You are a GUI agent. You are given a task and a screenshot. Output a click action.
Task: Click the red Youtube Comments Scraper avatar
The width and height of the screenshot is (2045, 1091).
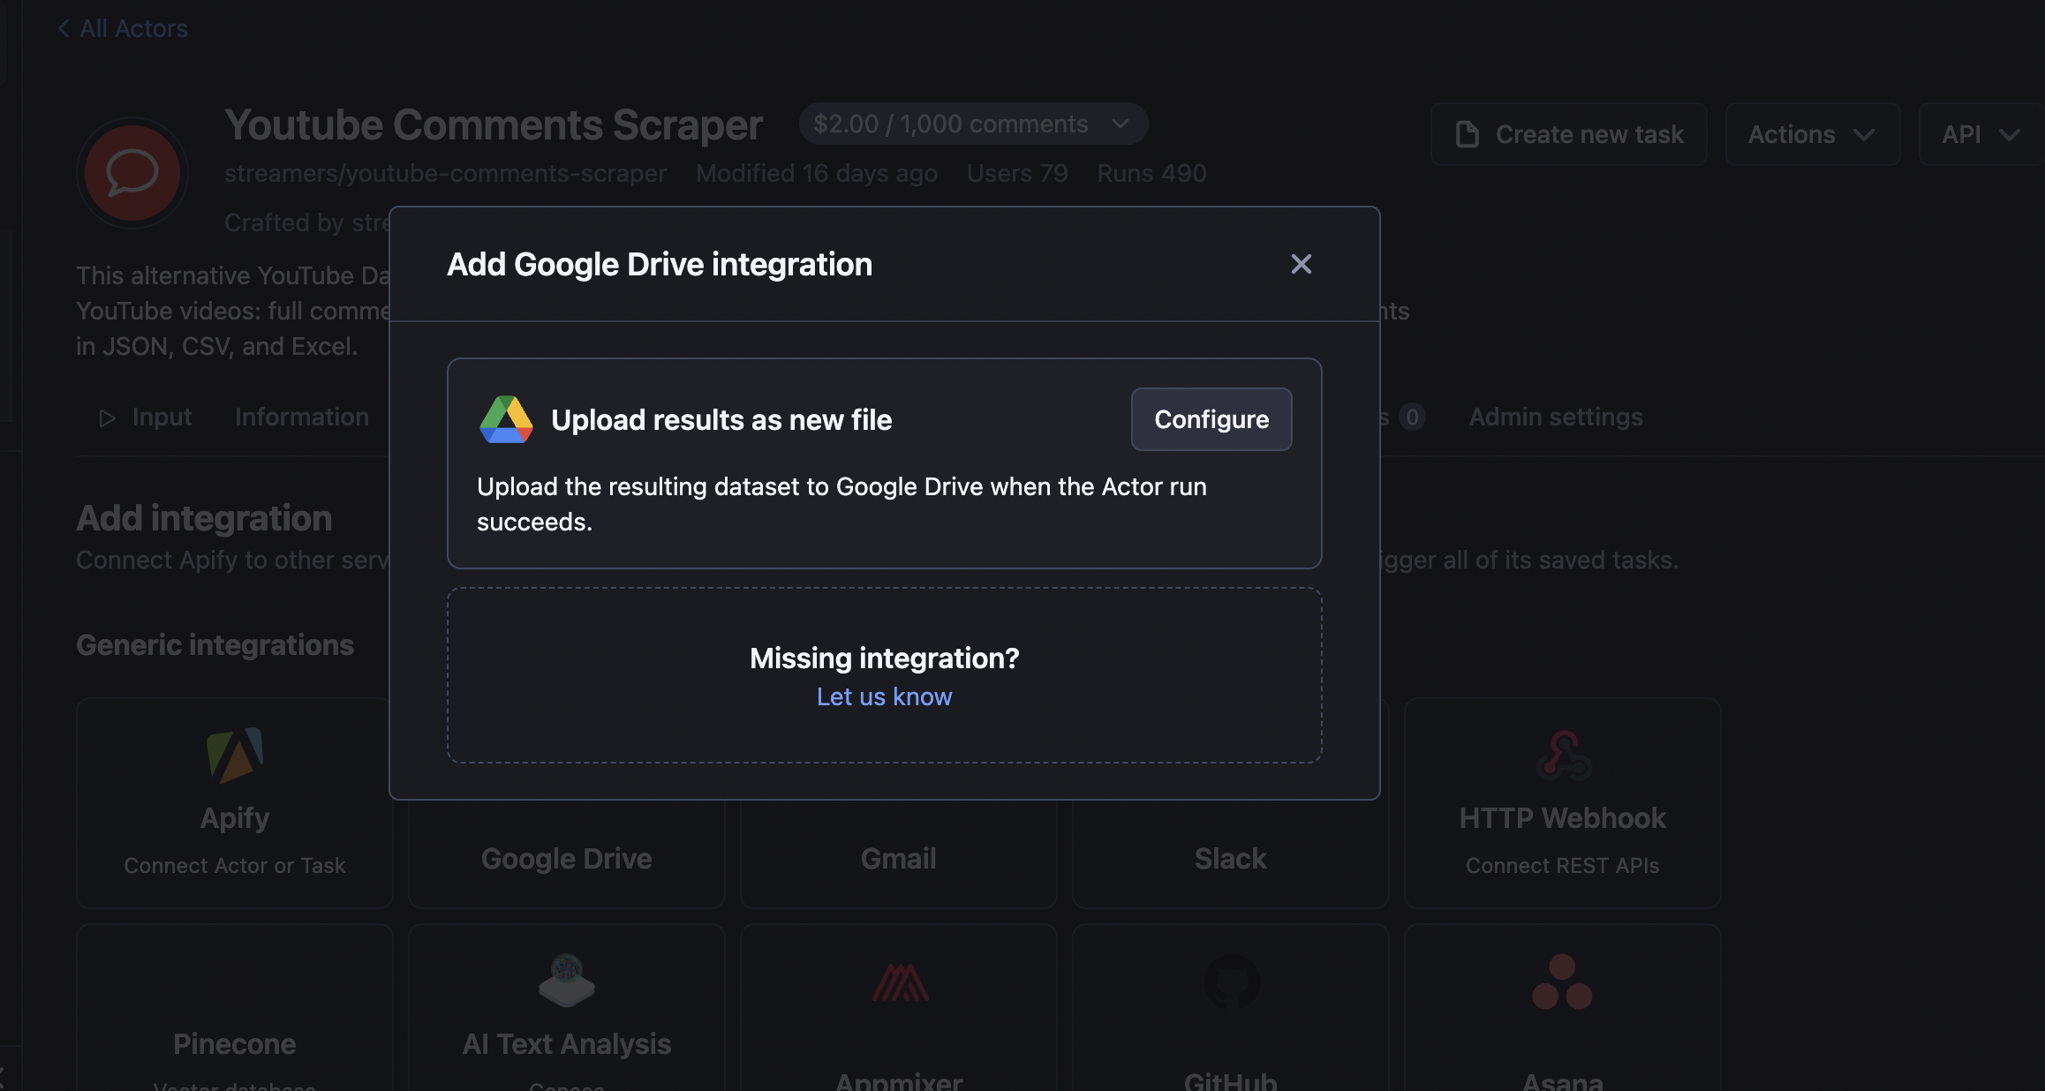[x=132, y=173]
